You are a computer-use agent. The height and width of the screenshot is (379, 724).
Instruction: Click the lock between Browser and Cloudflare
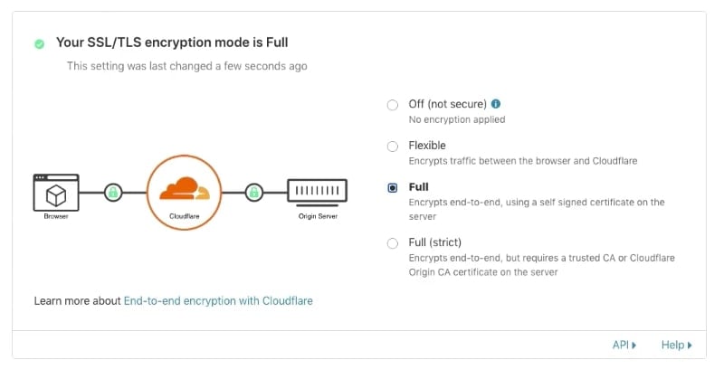[x=113, y=192]
